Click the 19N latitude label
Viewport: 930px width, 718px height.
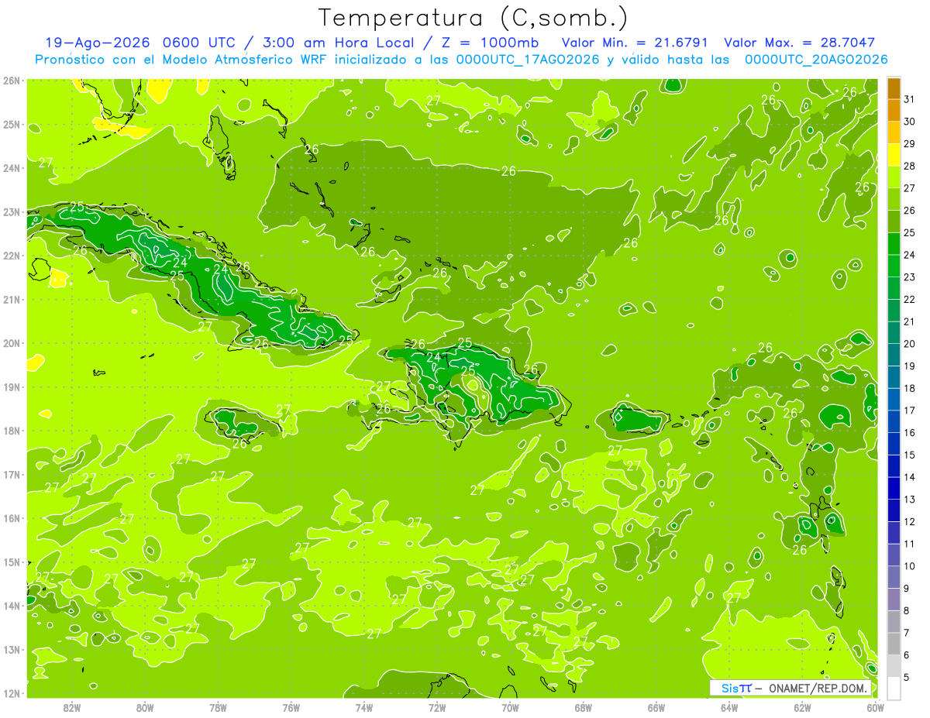[12, 387]
